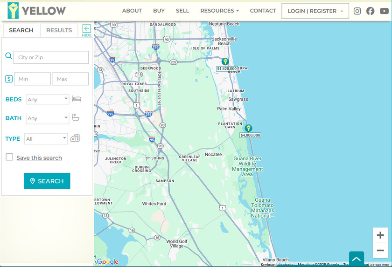
Task: Click the Min price input field
Action: click(32, 79)
